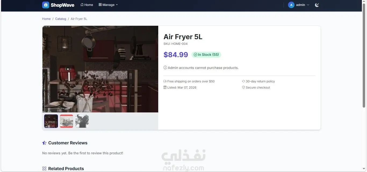
Task: Expand the Manage menu
Action: coord(108,5)
